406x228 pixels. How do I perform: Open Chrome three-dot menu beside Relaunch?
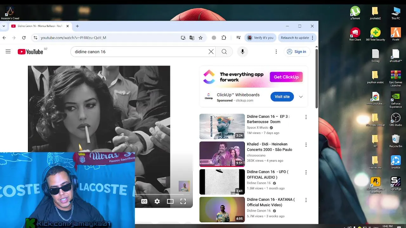(x=312, y=38)
